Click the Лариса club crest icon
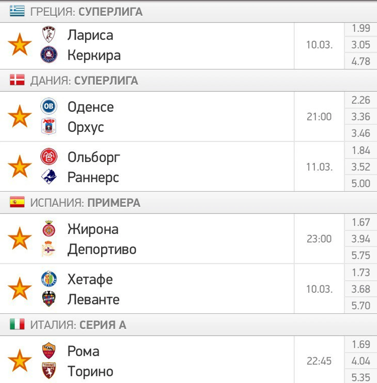 (x=49, y=34)
